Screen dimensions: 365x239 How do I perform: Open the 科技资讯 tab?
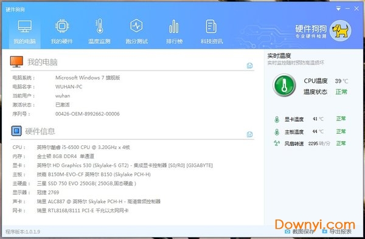coord(212,32)
